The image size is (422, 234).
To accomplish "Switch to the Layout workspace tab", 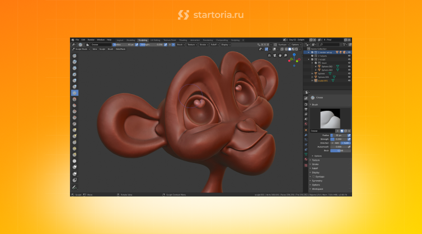I will coord(120,40).
